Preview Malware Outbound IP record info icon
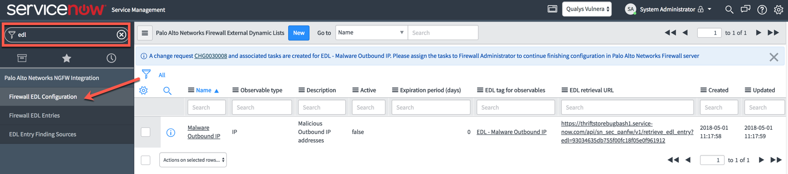The image size is (788, 174). click(171, 133)
